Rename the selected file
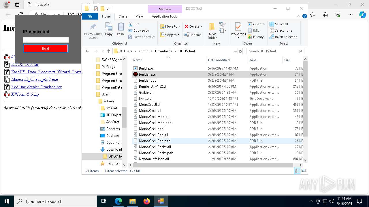 click(193, 35)
